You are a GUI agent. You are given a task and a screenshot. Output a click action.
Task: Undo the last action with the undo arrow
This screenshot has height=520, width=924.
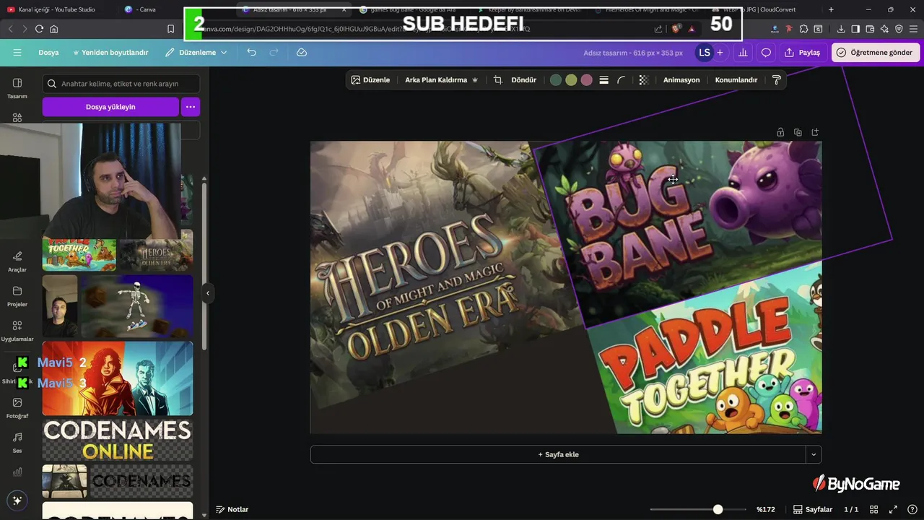[251, 53]
